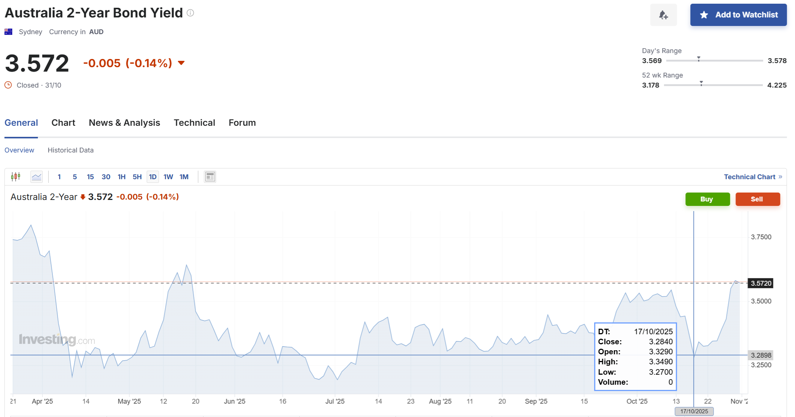Screen dimensions: 795x417
Task: Click the Australian flag icon
Action: (x=8, y=32)
